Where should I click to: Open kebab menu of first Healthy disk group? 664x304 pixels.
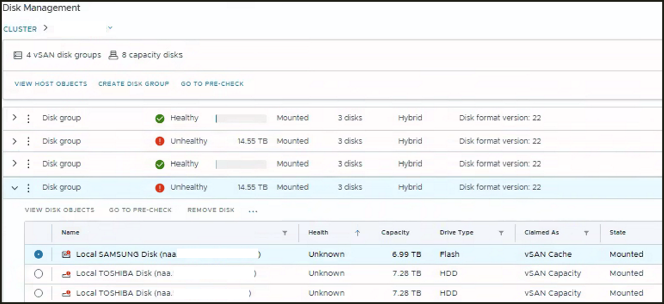(x=28, y=118)
